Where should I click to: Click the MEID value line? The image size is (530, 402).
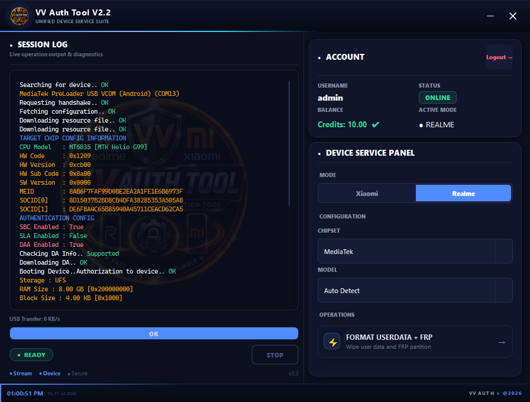(x=101, y=191)
